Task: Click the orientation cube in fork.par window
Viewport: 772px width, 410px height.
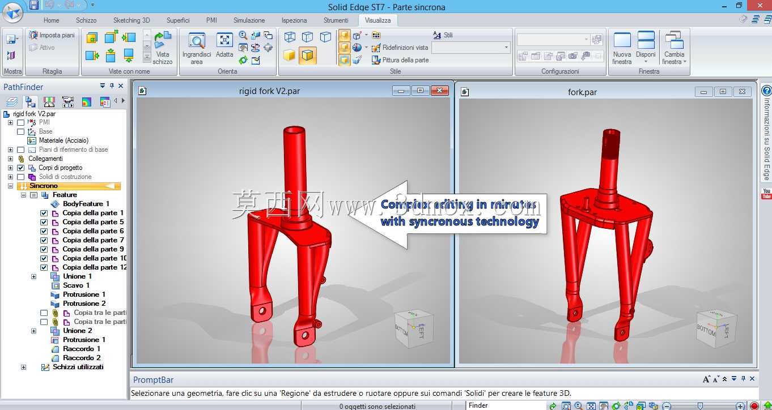Action: click(716, 328)
